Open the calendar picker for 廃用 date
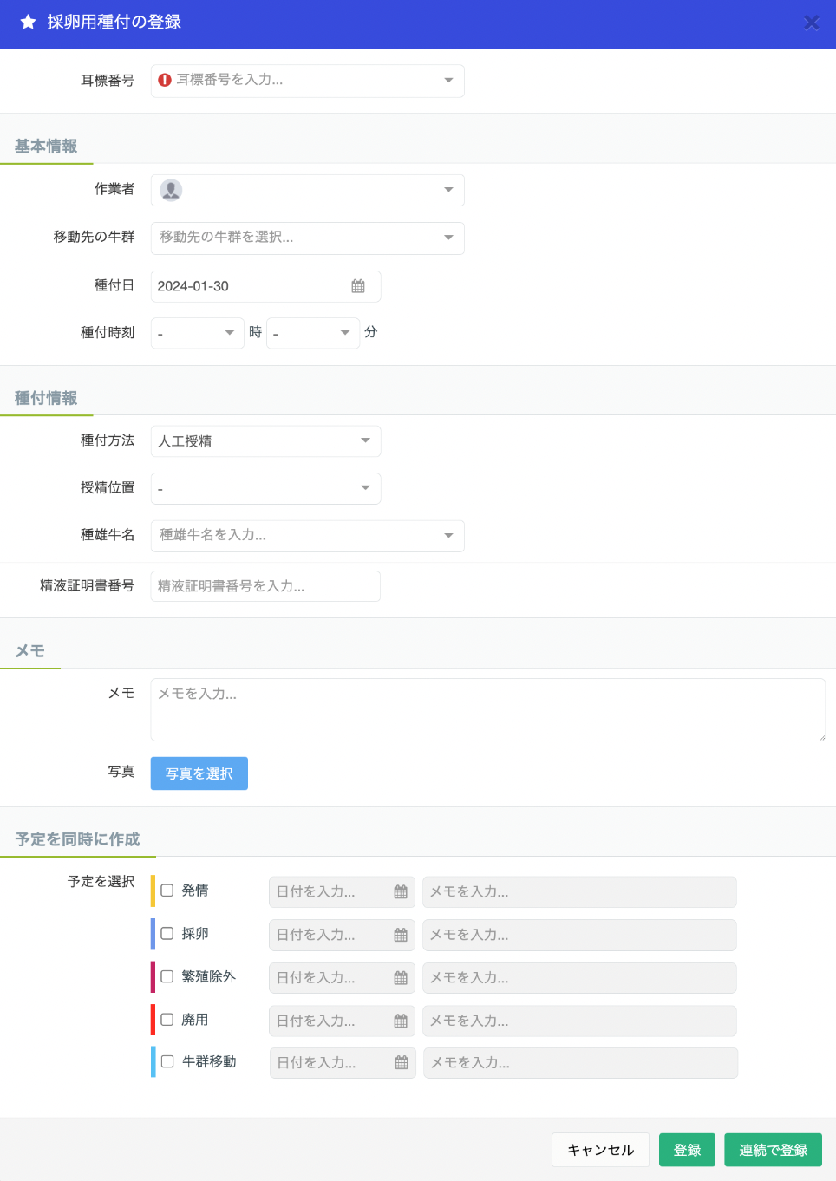 point(401,1021)
